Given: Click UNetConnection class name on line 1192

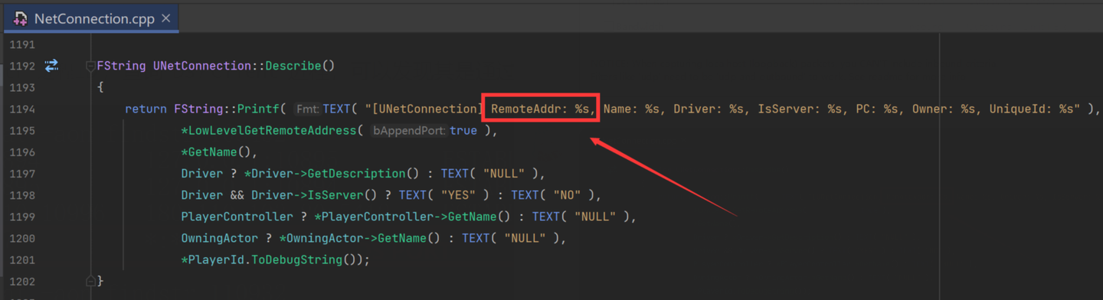Looking at the screenshot, I should point(202,66).
